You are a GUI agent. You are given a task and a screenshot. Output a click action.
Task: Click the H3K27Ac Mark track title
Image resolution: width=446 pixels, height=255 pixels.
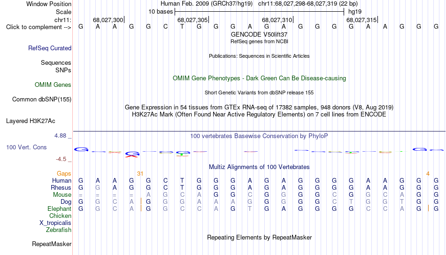(259, 115)
